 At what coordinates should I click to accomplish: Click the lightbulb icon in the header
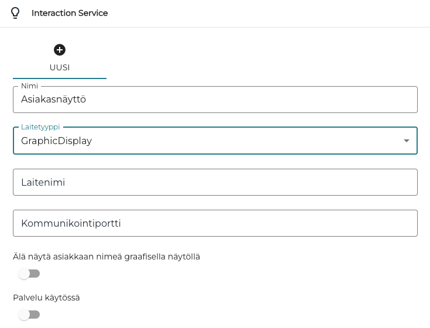coord(15,13)
